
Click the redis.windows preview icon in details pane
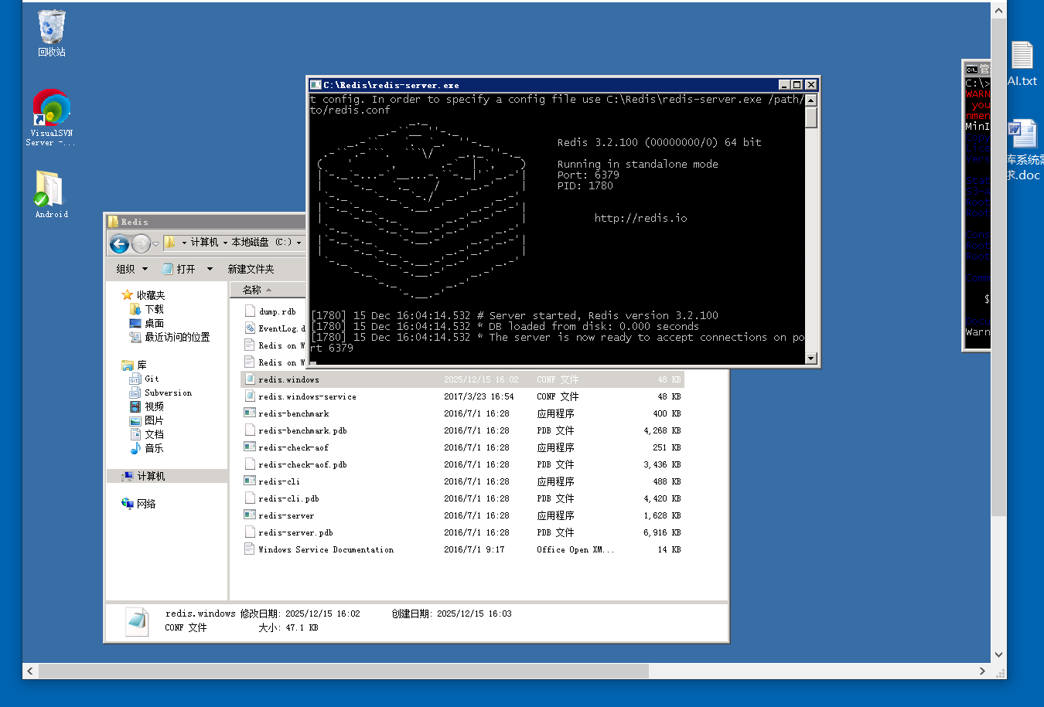click(137, 620)
